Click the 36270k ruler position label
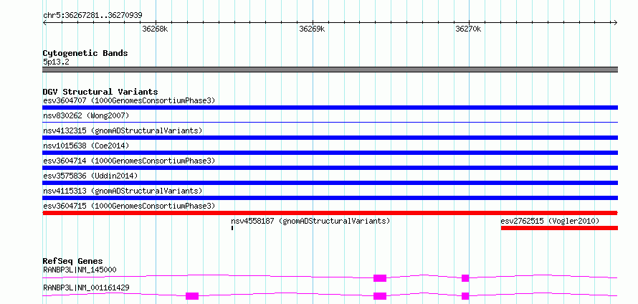 click(468, 29)
